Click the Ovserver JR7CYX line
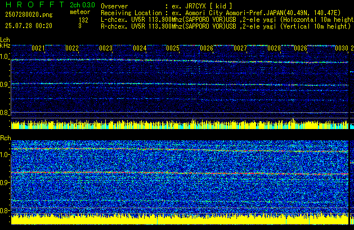 167,6
